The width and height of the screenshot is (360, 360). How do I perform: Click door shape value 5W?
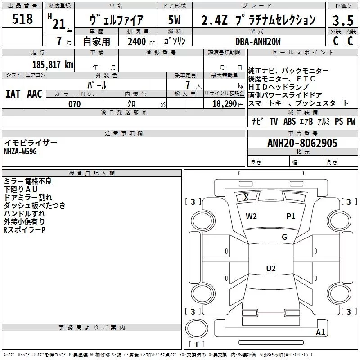174,20
